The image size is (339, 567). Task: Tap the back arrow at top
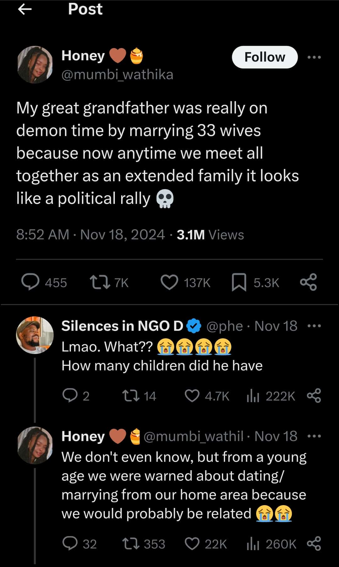25,9
